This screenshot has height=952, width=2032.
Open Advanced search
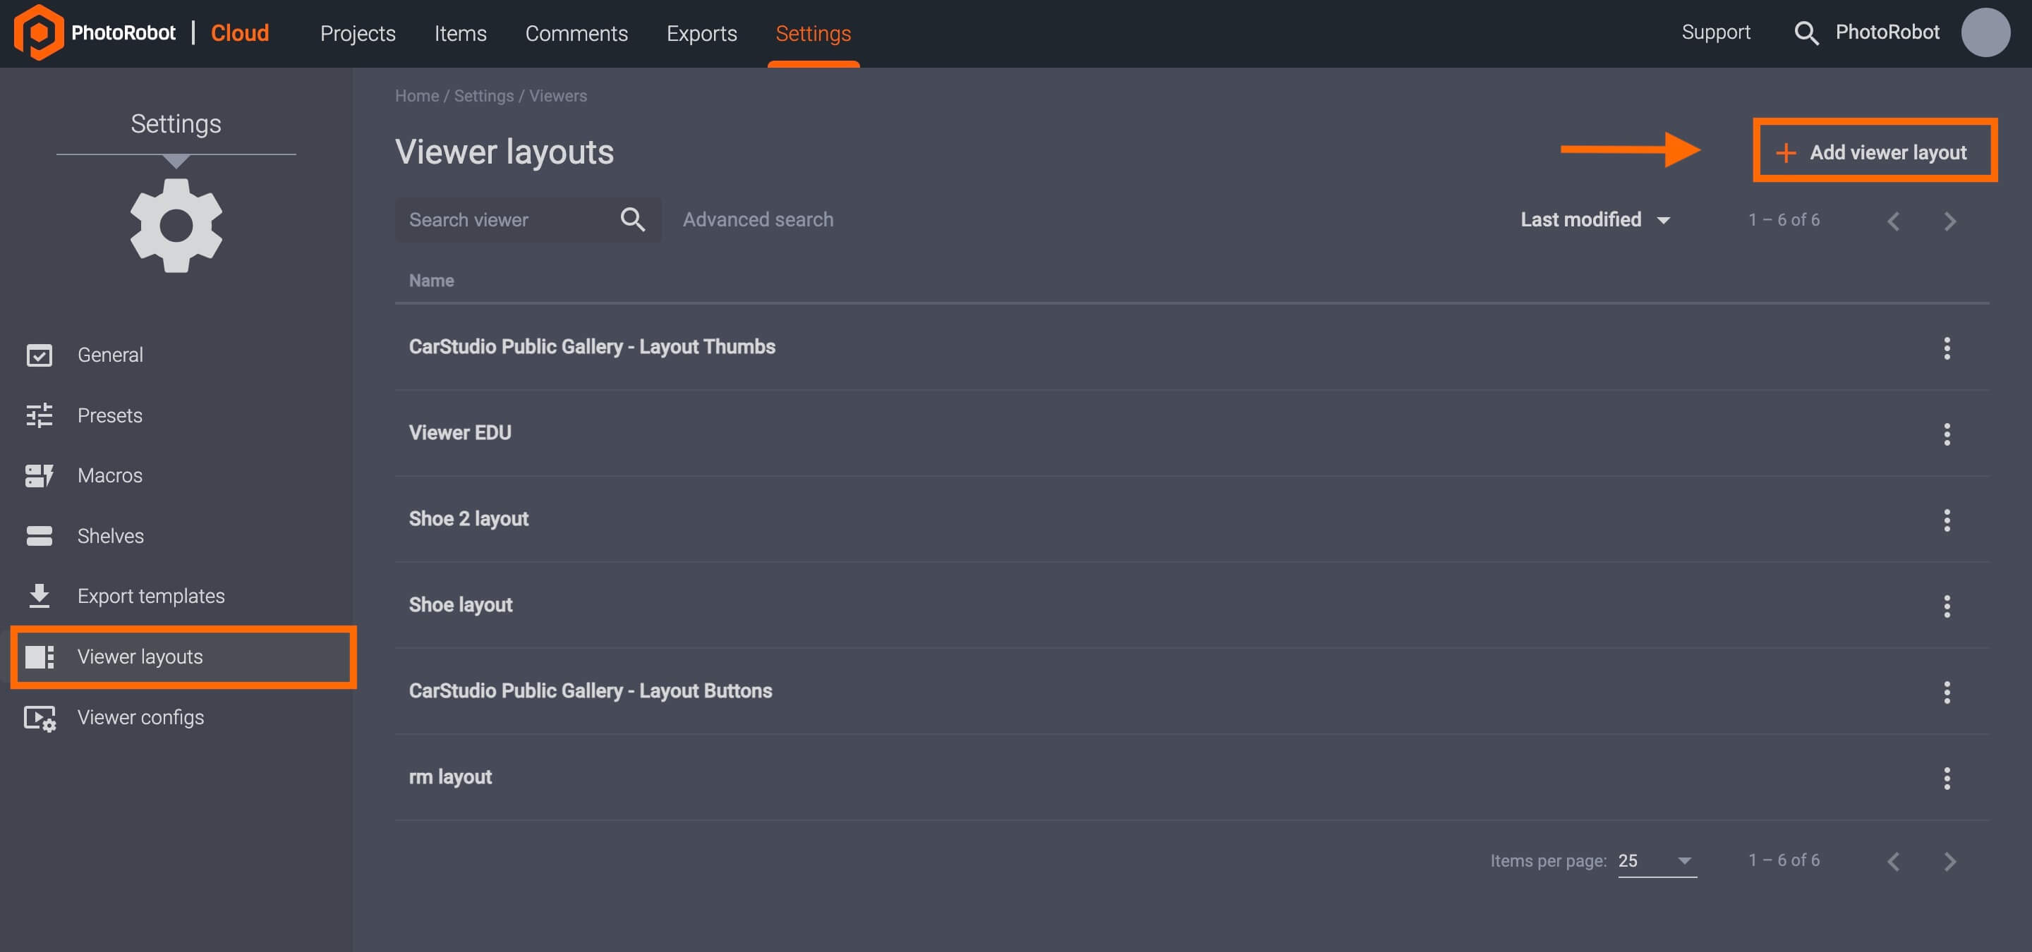[x=757, y=219]
